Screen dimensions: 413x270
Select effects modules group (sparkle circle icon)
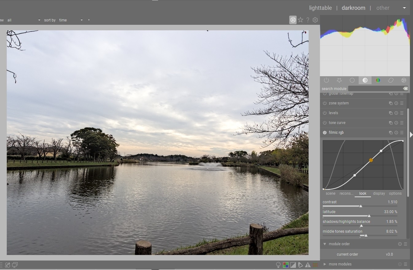point(404,80)
